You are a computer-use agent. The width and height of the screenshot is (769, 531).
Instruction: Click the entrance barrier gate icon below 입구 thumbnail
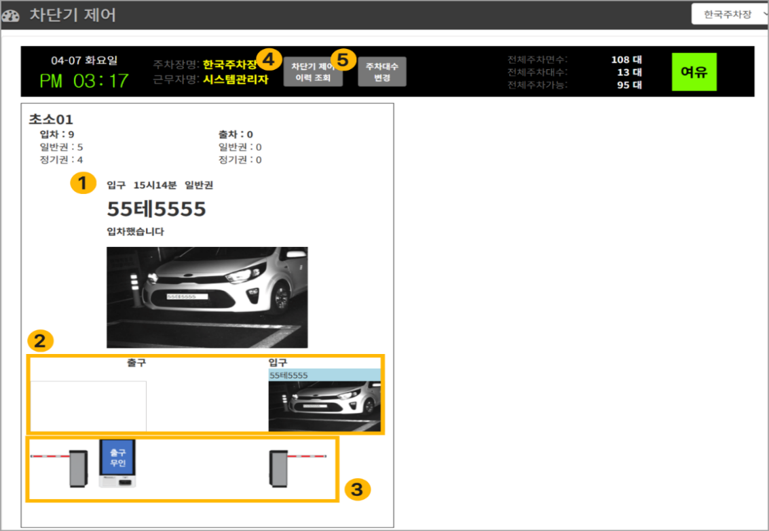pyautogui.click(x=298, y=469)
